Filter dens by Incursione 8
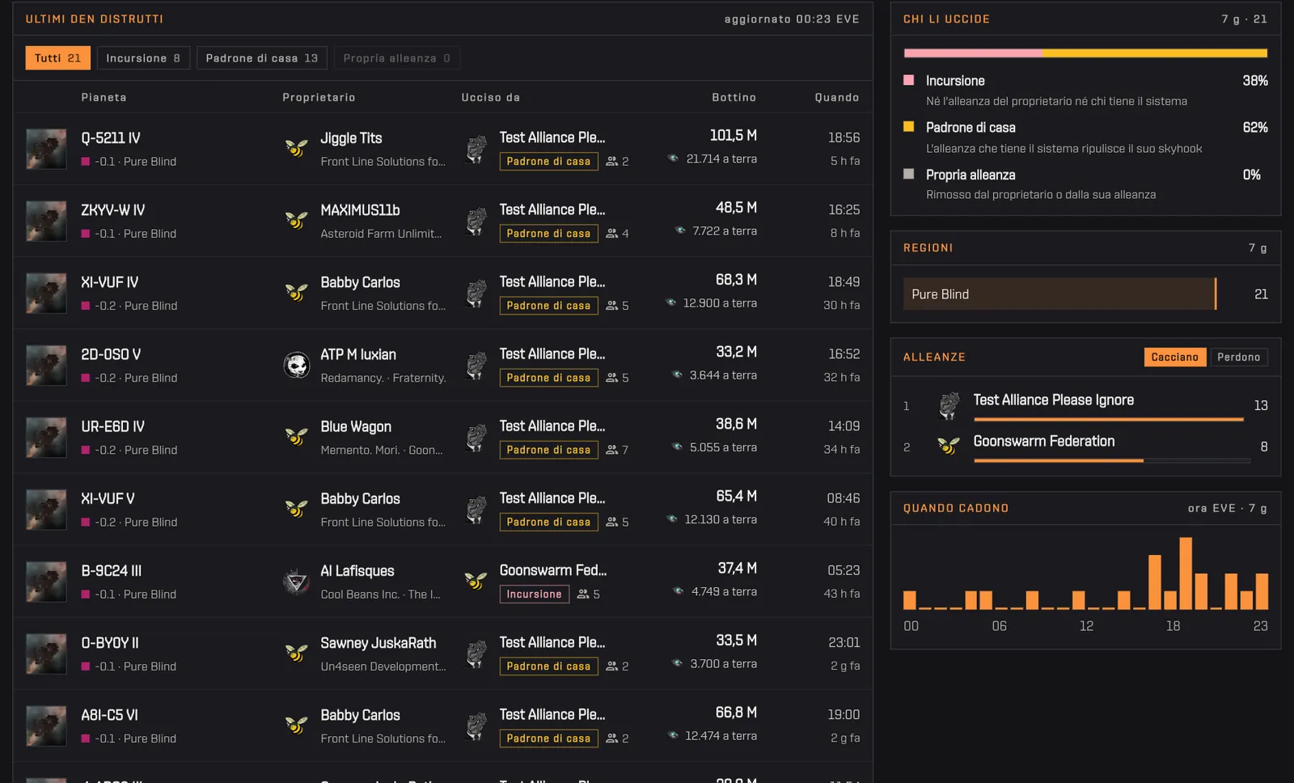 click(143, 58)
